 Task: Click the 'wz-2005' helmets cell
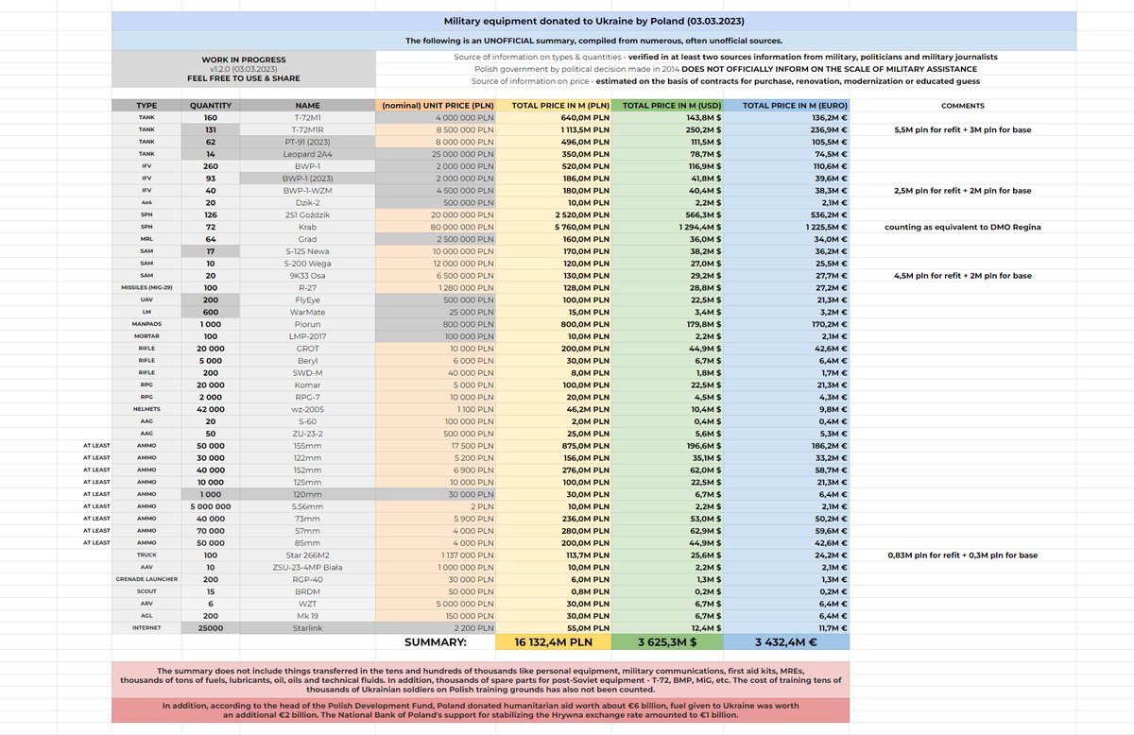[x=307, y=408]
